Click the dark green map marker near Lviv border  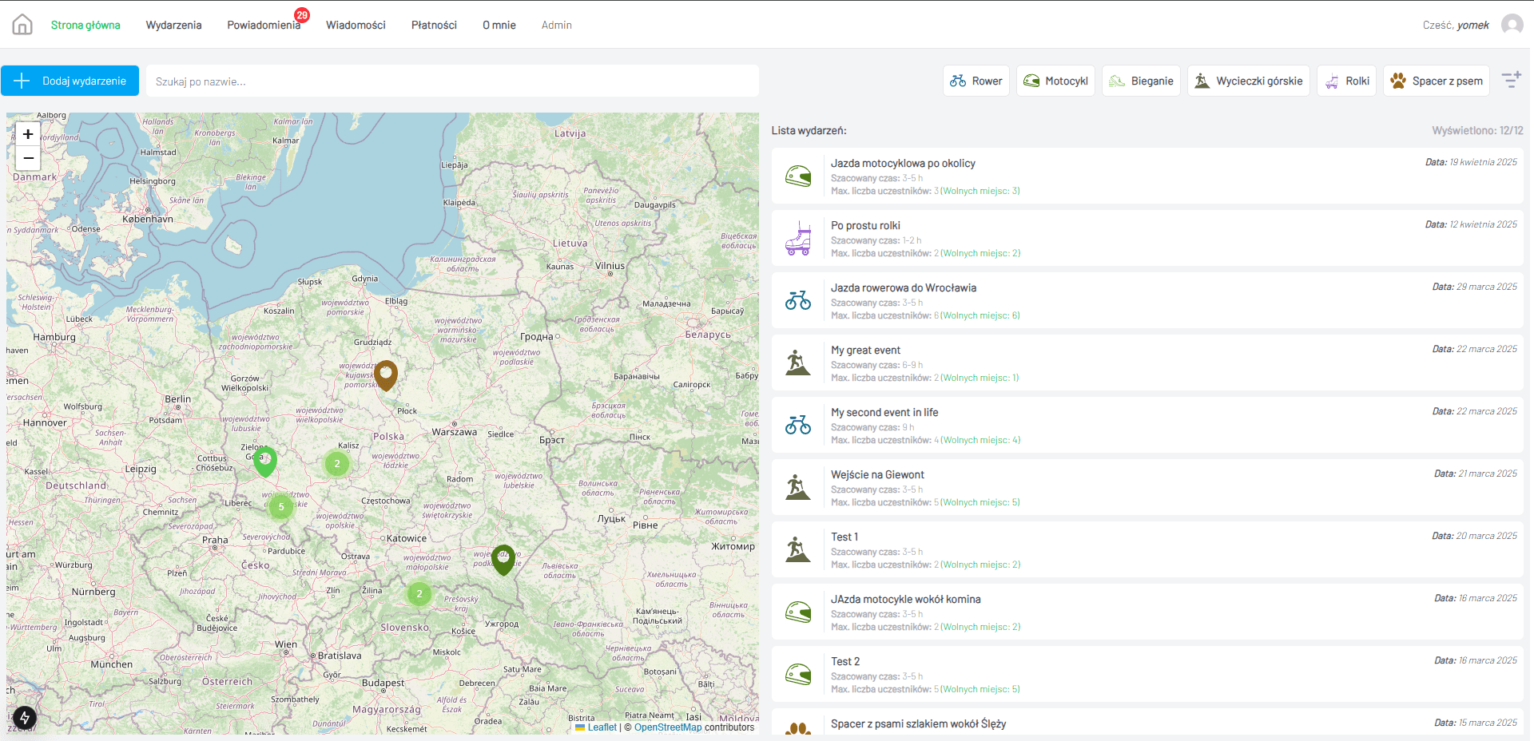point(503,559)
